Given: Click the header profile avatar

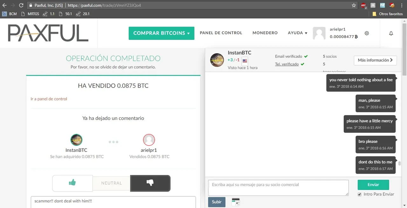Looking at the screenshot, I should click(x=319, y=33).
